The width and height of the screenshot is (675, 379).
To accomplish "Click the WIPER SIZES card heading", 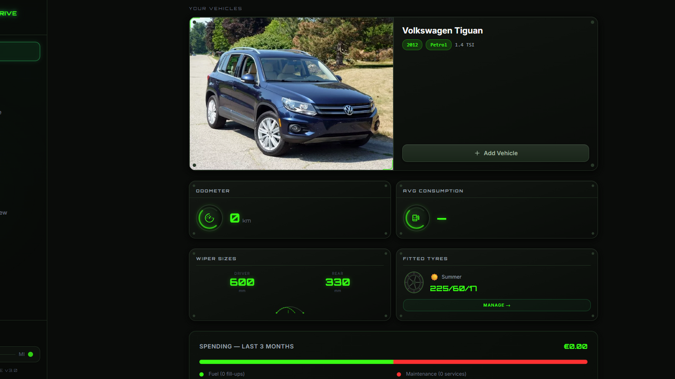I will click(x=216, y=259).
